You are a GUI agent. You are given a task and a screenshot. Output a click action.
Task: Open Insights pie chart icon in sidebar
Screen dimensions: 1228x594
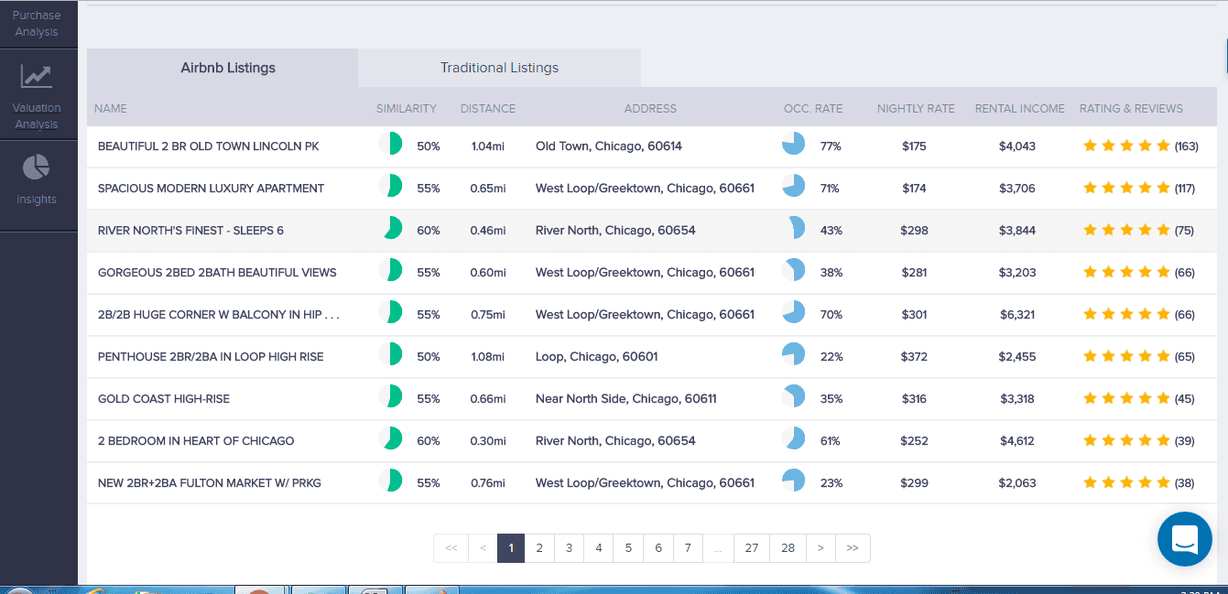pos(37,168)
